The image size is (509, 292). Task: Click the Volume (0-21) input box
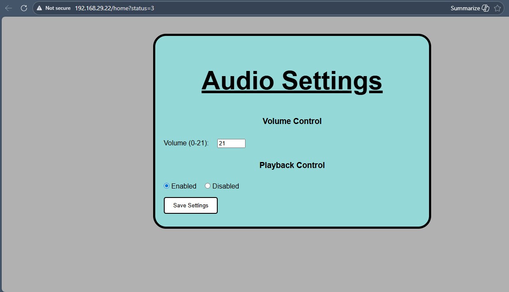[231, 143]
